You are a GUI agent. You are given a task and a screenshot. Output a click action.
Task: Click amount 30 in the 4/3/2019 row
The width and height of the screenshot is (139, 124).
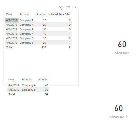coord(45,29)
